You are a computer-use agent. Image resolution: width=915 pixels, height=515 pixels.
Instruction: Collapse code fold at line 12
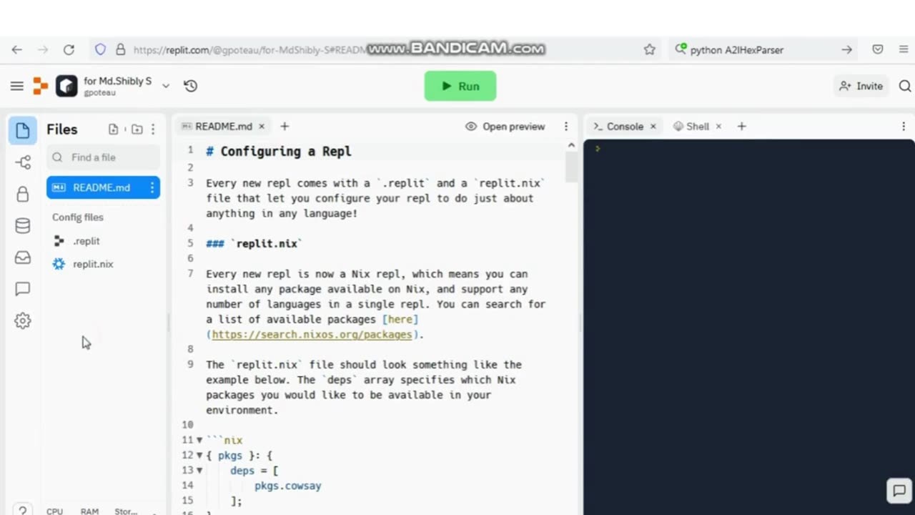[x=199, y=456]
